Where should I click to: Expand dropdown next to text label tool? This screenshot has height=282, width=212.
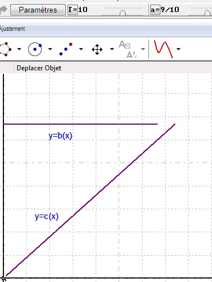pos(143,49)
